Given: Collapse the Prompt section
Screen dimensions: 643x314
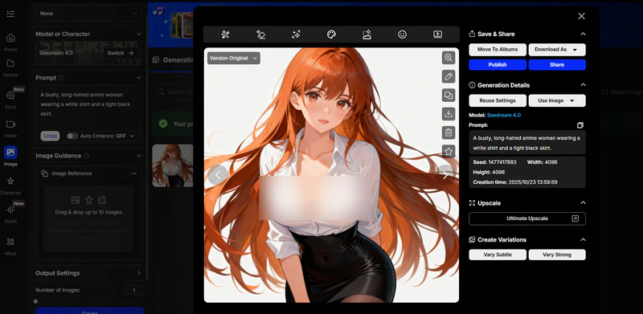Looking at the screenshot, I should [x=138, y=77].
